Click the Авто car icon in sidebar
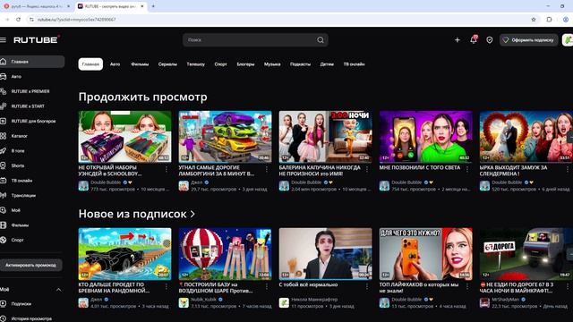The width and height of the screenshot is (573, 322). click(4, 77)
